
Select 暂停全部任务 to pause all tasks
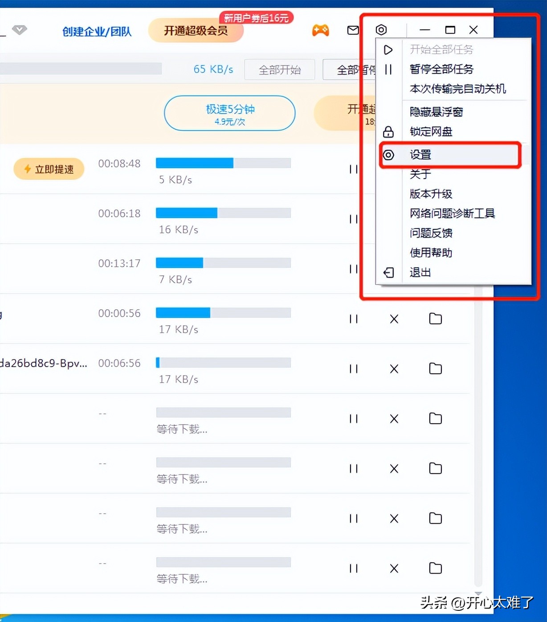441,69
